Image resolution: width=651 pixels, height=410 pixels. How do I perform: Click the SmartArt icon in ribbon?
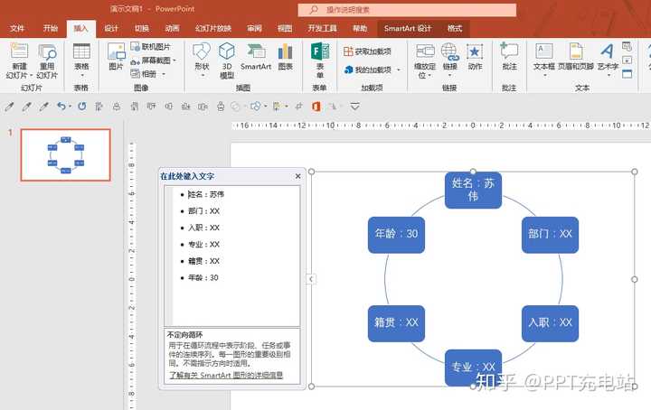(256, 51)
